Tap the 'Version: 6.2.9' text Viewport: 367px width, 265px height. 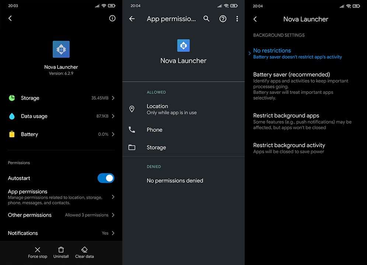61,73
